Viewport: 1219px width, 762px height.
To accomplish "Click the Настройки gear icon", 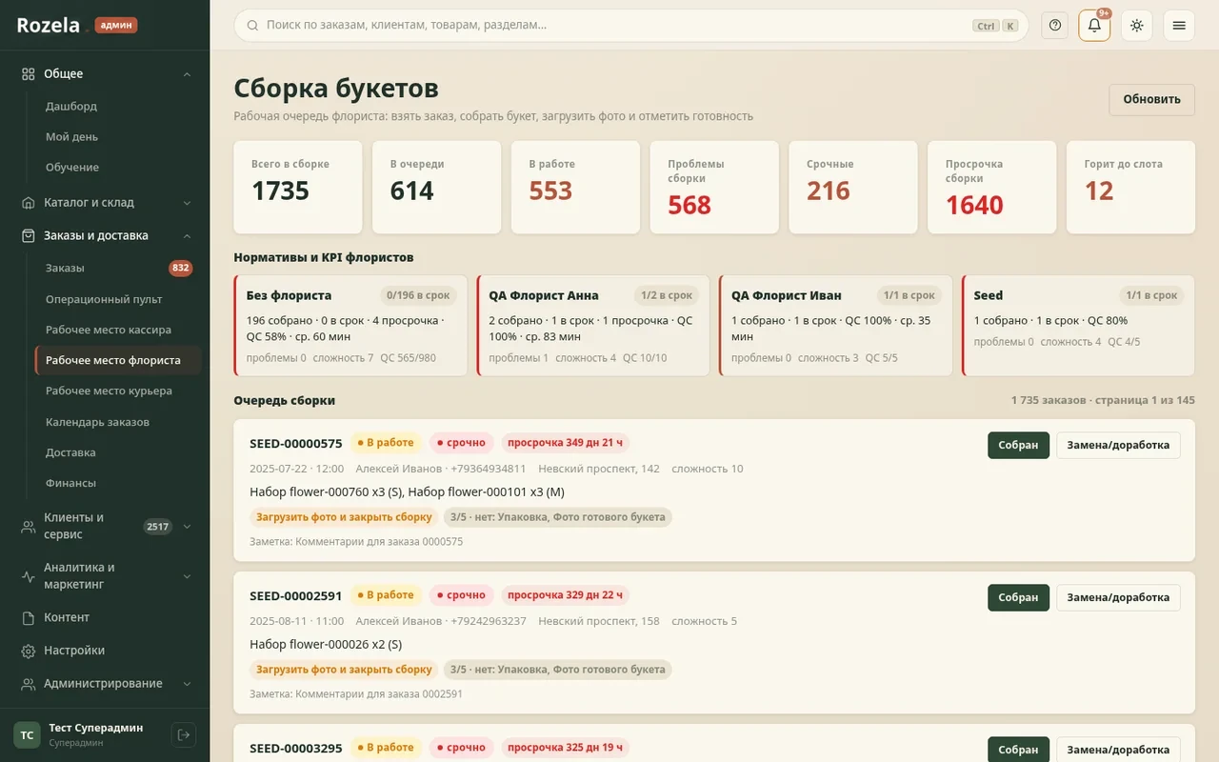I will coord(29,651).
